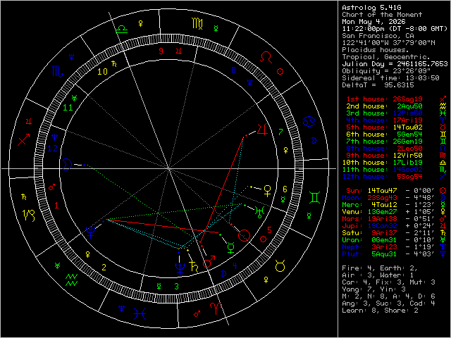
Task: Click the large blue Neptune trident inside the wheel
Action: click(x=180, y=268)
